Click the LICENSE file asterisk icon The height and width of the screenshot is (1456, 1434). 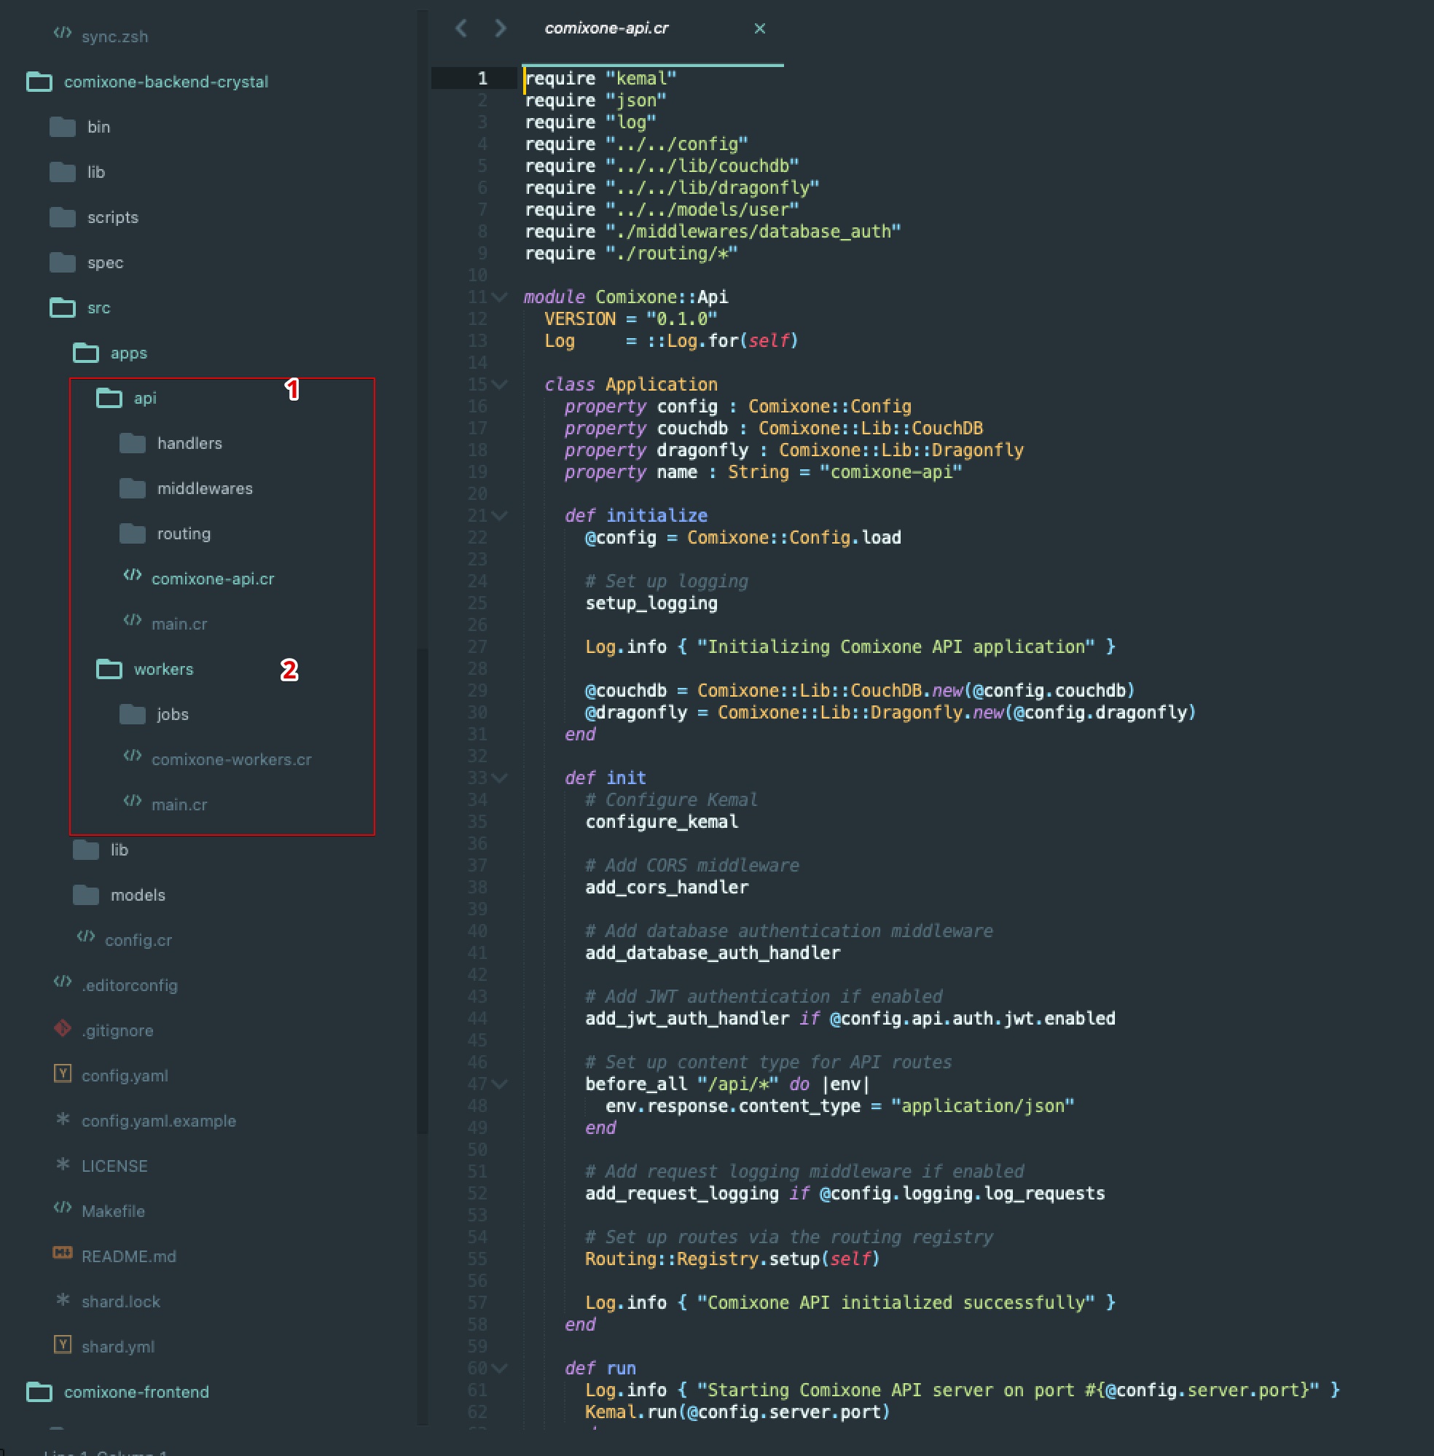click(63, 1165)
